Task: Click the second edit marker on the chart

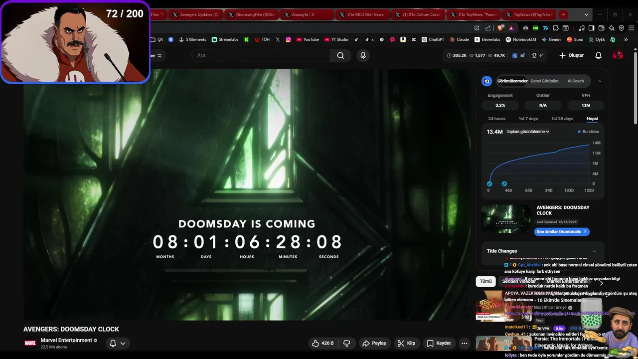Action: pyautogui.click(x=504, y=184)
